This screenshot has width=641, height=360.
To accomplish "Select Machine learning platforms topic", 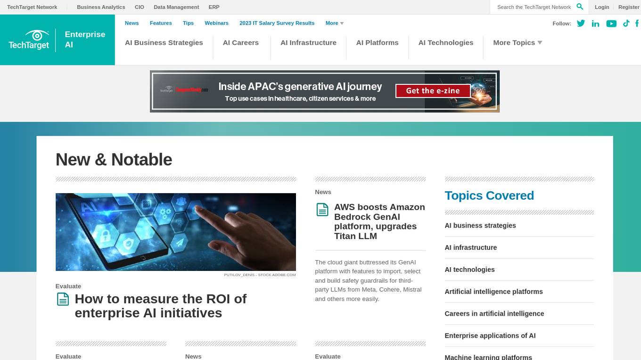I will pyautogui.click(x=488, y=357).
